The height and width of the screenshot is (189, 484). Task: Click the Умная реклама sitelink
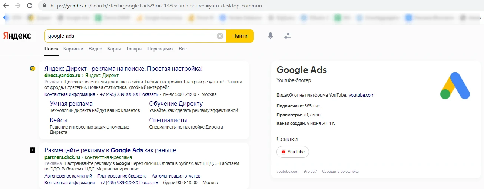(71, 103)
